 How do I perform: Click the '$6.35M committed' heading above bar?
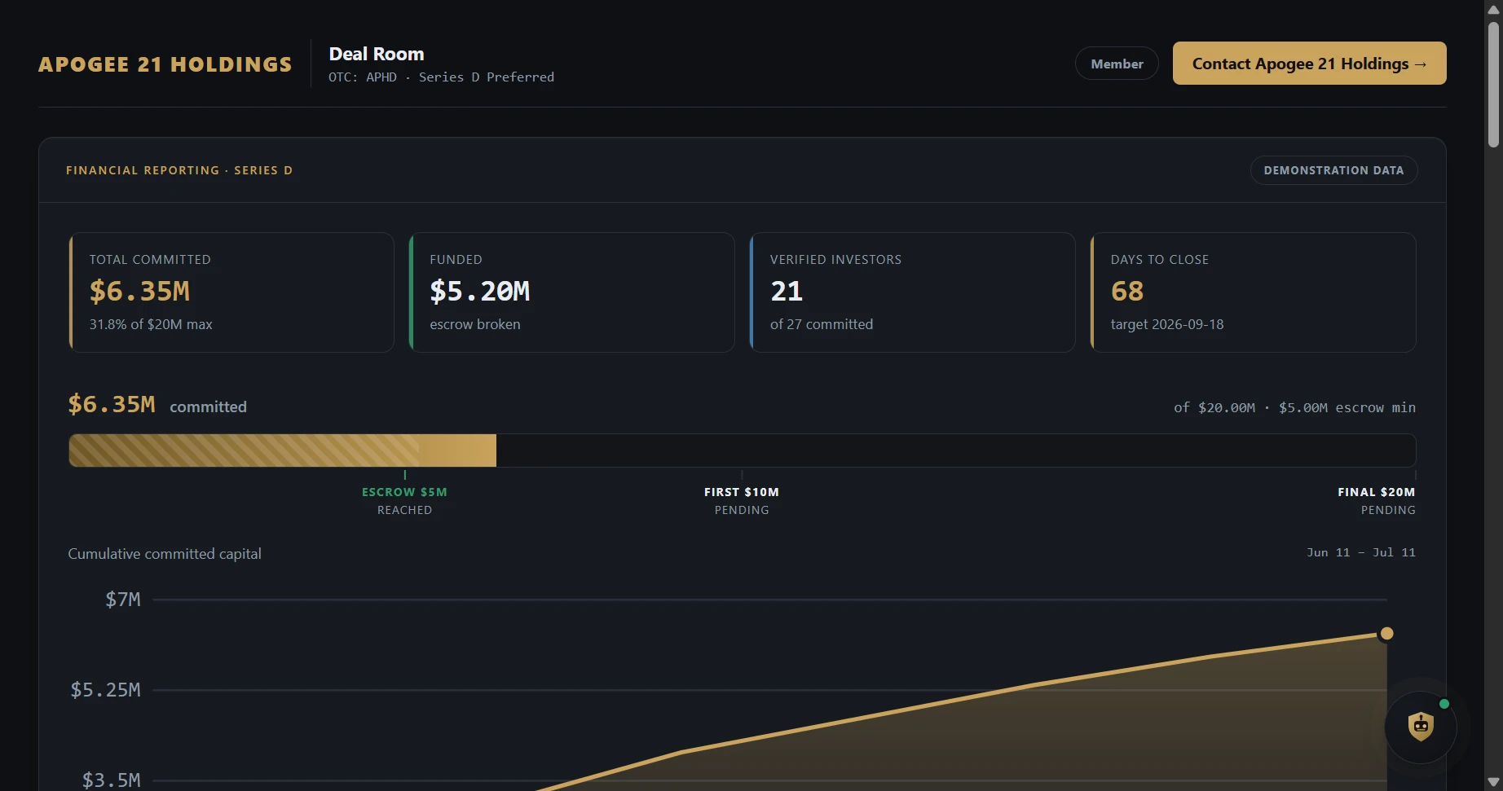click(x=157, y=405)
